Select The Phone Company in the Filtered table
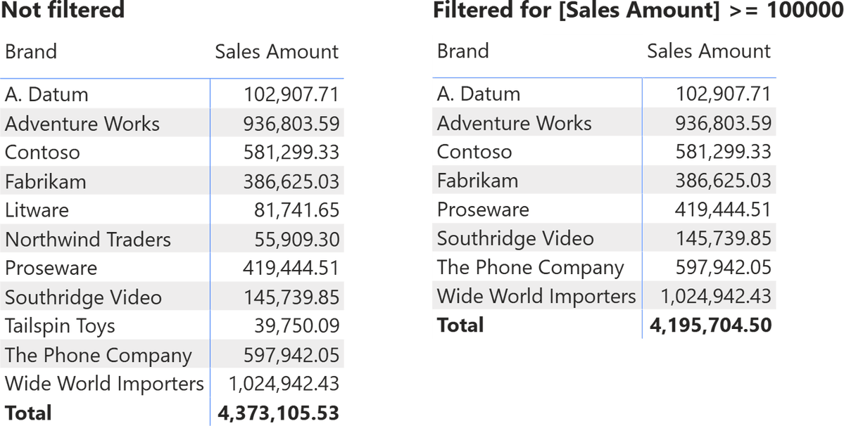 click(531, 268)
